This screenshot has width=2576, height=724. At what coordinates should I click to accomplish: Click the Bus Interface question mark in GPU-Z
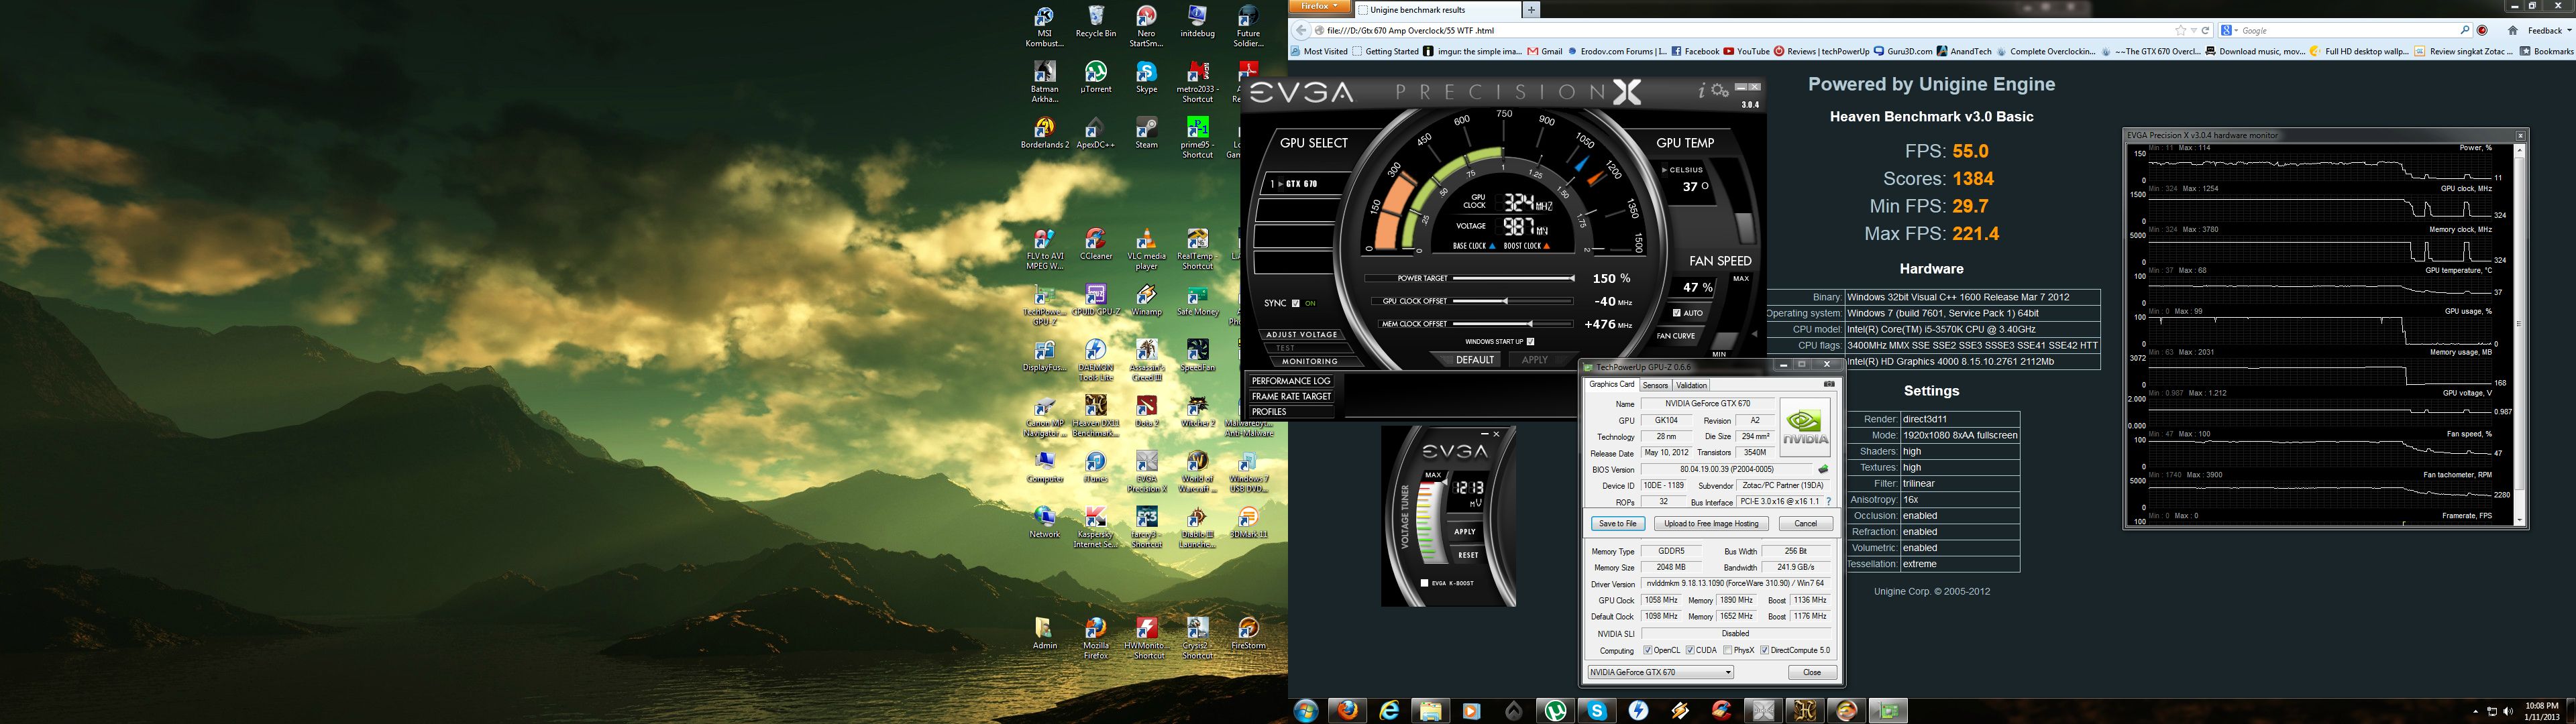click(x=1829, y=502)
